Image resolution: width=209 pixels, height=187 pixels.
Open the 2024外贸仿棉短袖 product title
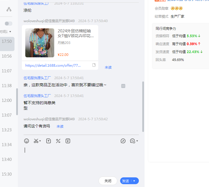pos(76,33)
